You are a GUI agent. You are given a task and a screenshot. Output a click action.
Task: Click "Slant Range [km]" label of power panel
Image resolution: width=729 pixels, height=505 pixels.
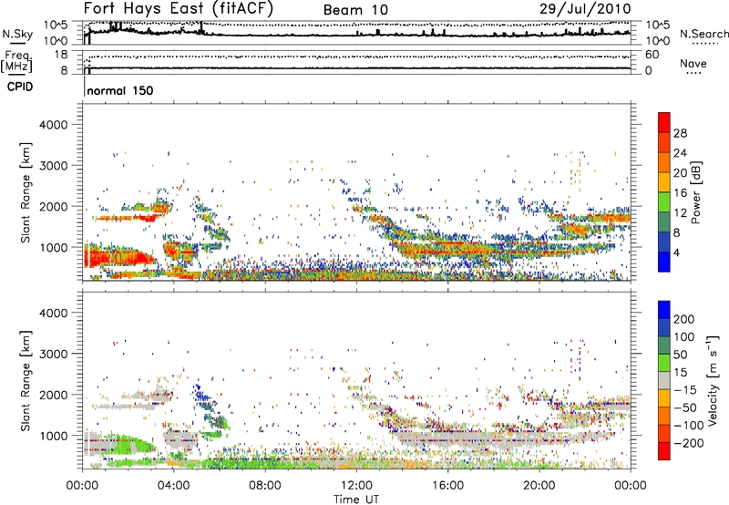pyautogui.click(x=26, y=192)
